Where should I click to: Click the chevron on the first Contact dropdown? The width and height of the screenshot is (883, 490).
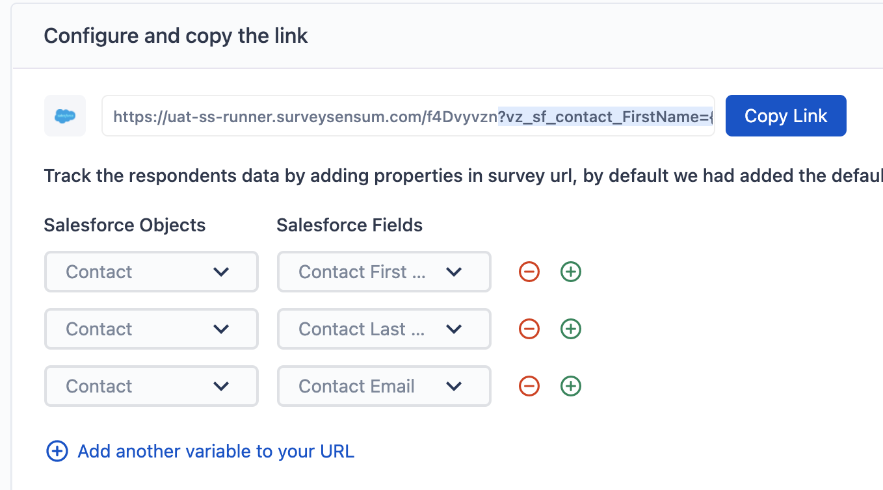[x=221, y=272]
